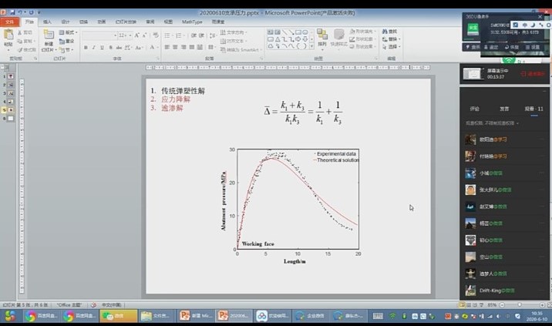Image resolution: width=552 pixels, height=326 pixels.
Task: Switch to the Design ribbon tab
Action: 66,22
